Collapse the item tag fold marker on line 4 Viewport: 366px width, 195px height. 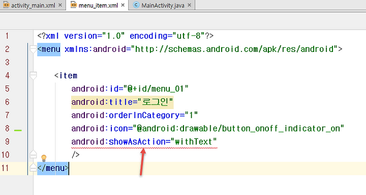point(34,75)
